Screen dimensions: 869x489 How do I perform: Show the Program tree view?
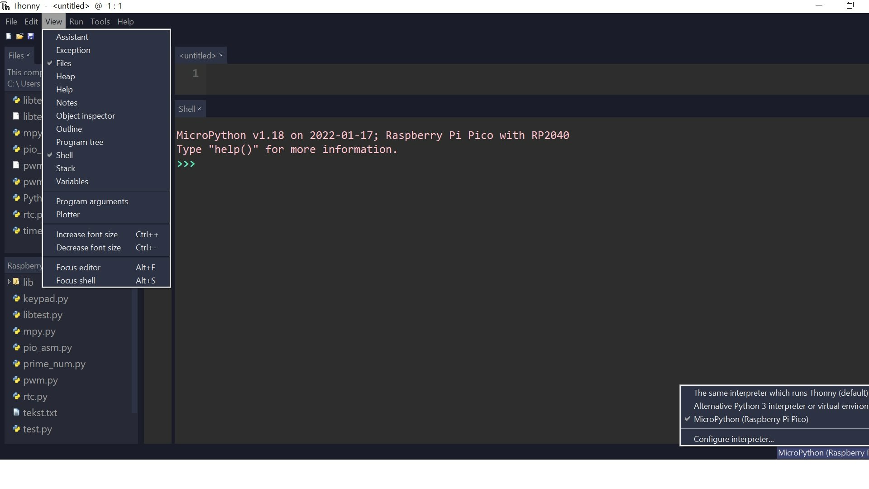click(x=106, y=142)
